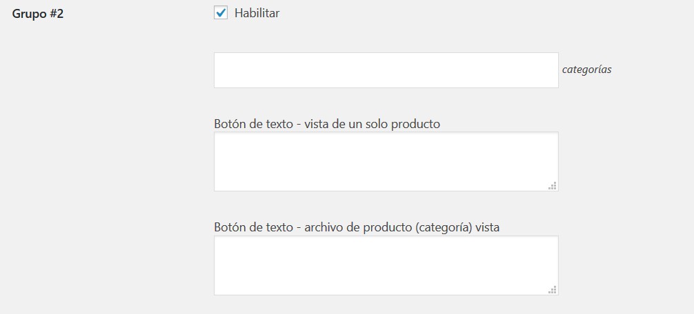Screen dimensions: 694x314
Task: Click inside the product archive button text area
Action: pyautogui.click(x=386, y=265)
